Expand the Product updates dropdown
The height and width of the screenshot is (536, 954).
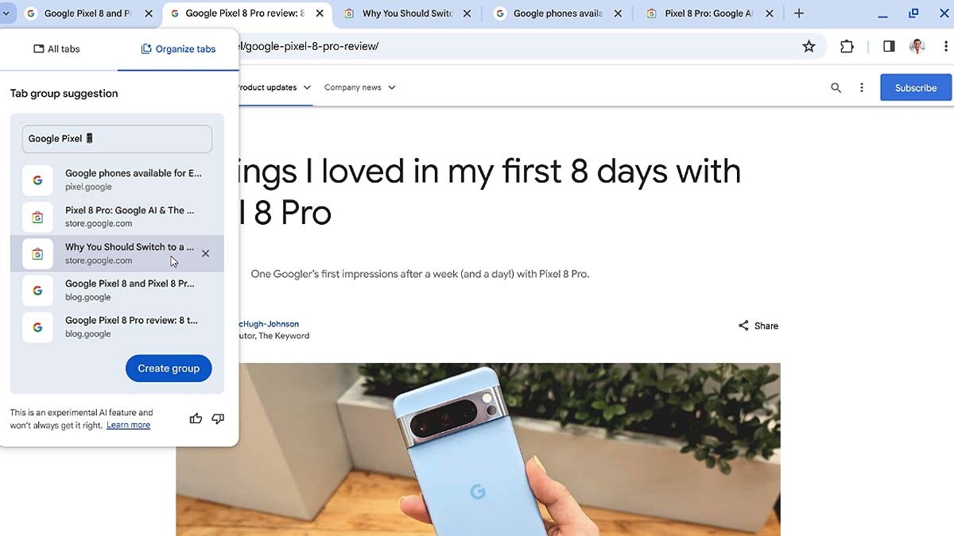click(274, 87)
